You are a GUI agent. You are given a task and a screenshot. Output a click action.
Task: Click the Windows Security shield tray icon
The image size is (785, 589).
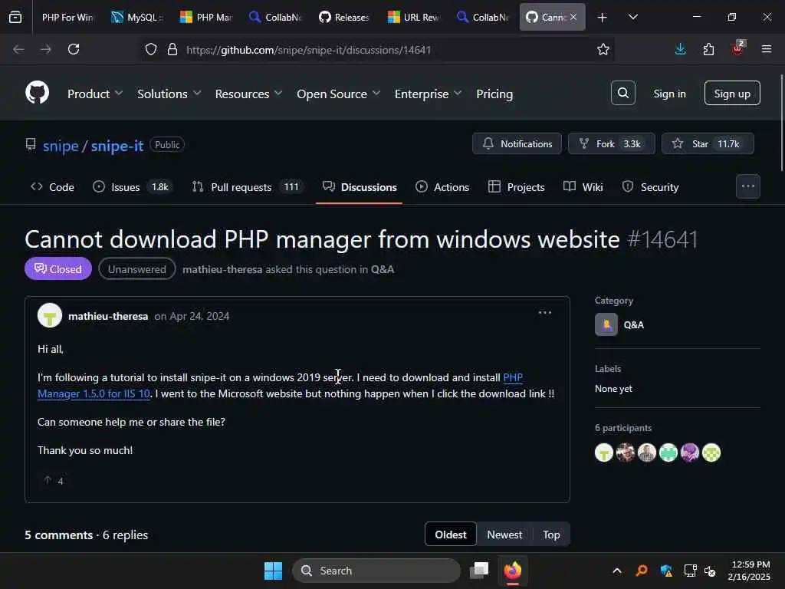666,571
